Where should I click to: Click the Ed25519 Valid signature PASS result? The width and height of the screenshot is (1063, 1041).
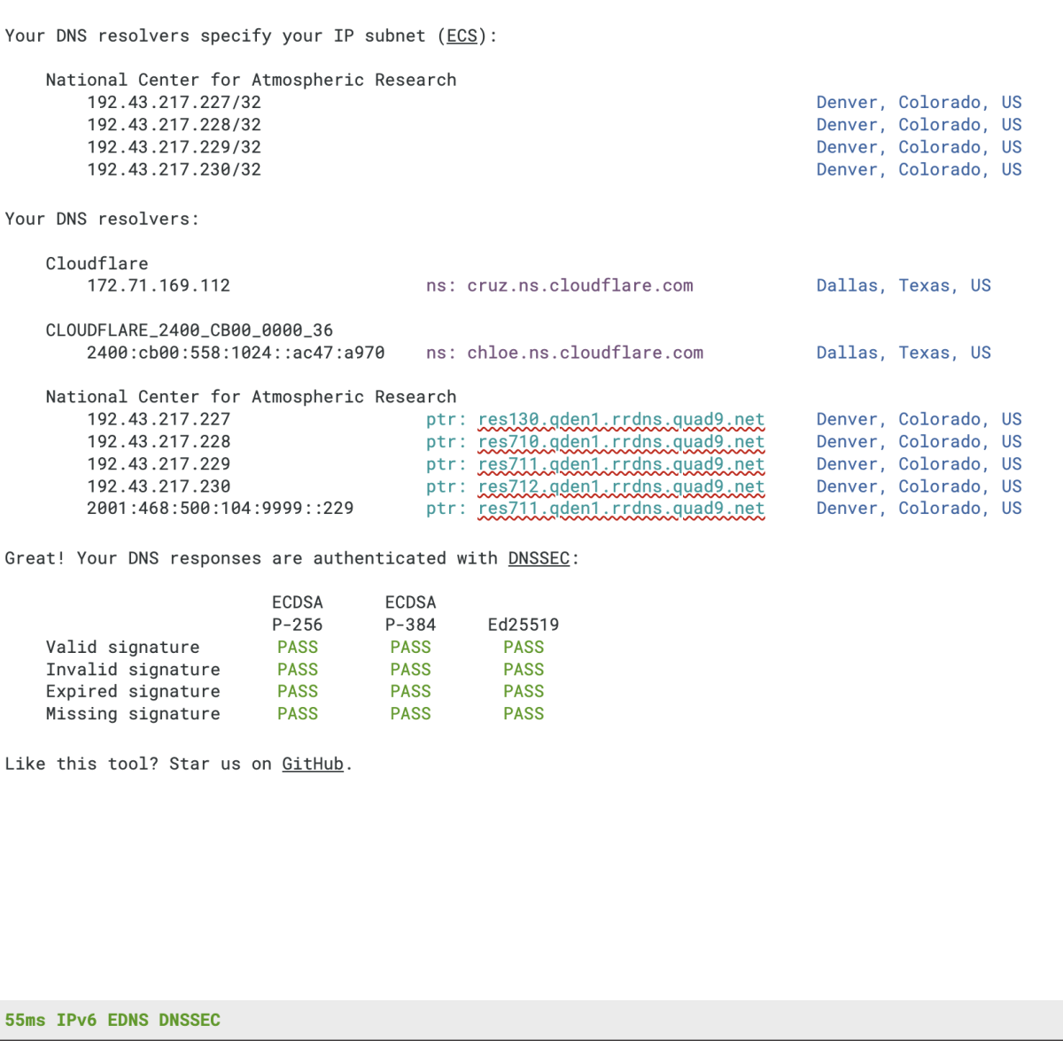524,648
